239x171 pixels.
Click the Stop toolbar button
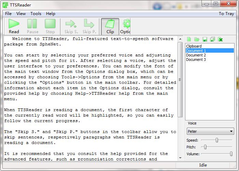[50, 26]
